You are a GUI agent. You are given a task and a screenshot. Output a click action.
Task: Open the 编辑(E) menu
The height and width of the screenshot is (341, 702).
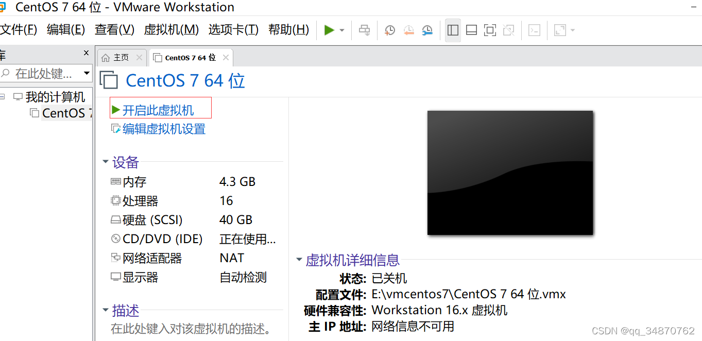click(66, 29)
